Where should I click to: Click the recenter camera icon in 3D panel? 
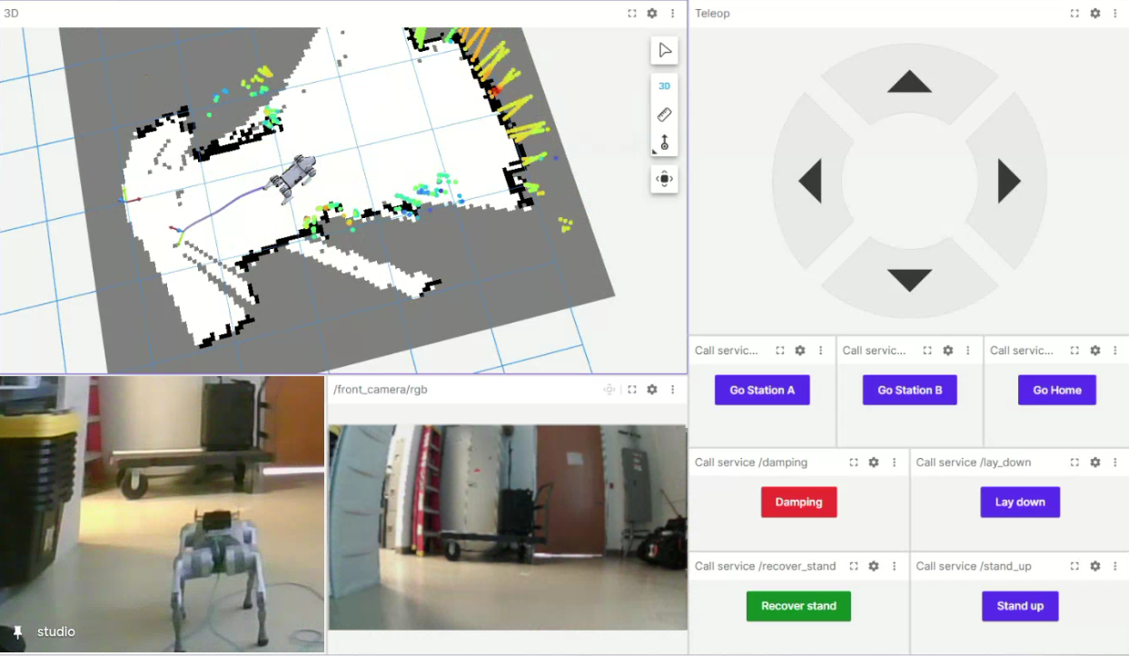coord(664,179)
